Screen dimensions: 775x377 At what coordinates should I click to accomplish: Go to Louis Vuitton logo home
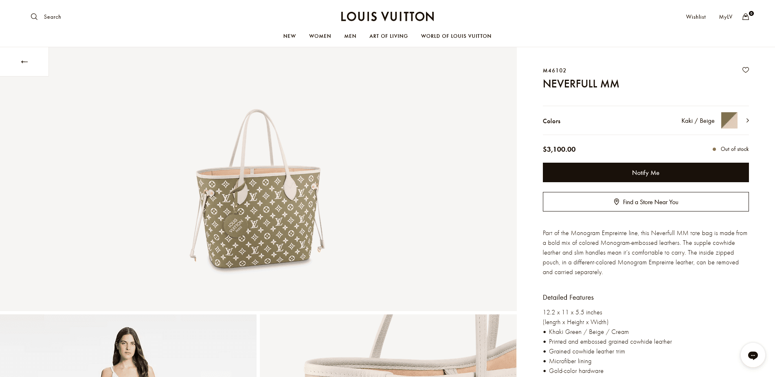click(x=387, y=17)
